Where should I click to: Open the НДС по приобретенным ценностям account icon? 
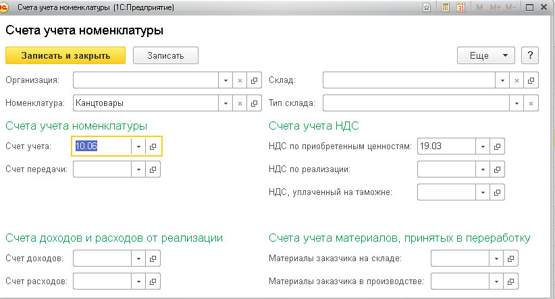pos(498,146)
